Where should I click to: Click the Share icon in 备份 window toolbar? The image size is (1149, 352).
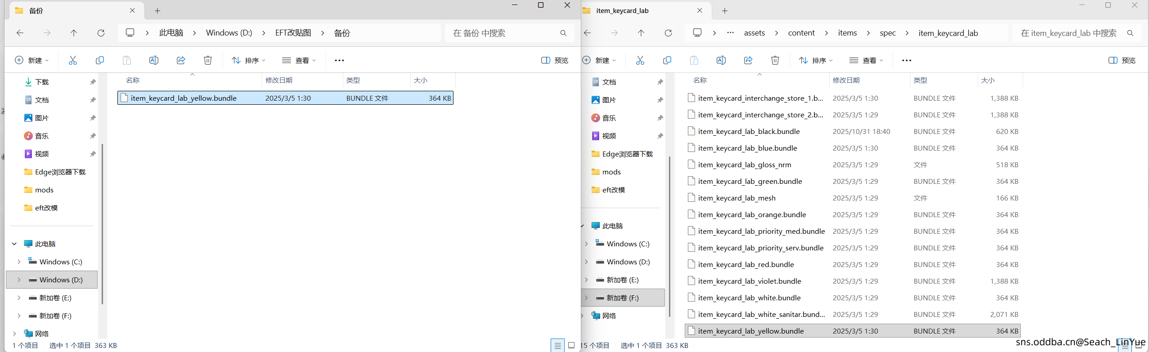[181, 60]
